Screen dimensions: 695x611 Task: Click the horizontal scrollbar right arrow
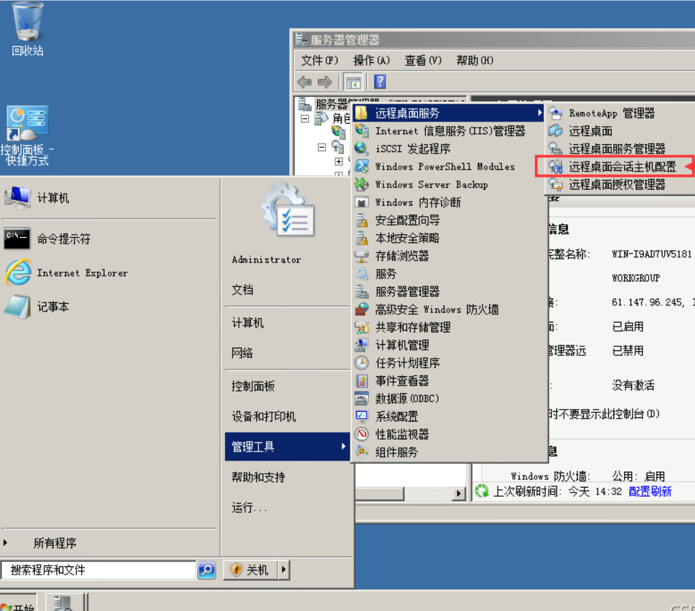pyautogui.click(x=458, y=493)
